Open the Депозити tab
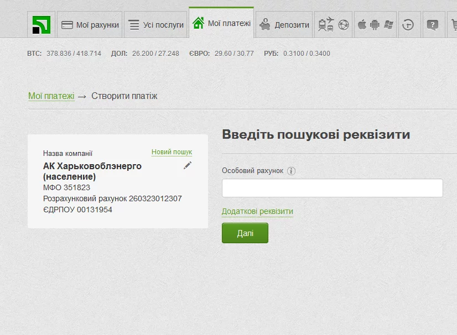 [x=284, y=25]
